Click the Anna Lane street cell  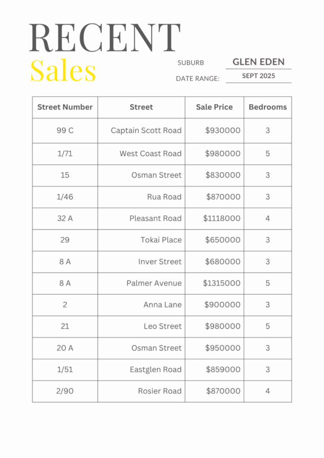point(162,305)
